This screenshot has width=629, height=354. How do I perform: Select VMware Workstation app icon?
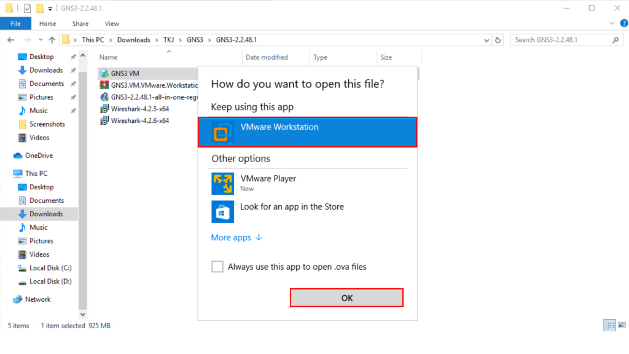222,132
